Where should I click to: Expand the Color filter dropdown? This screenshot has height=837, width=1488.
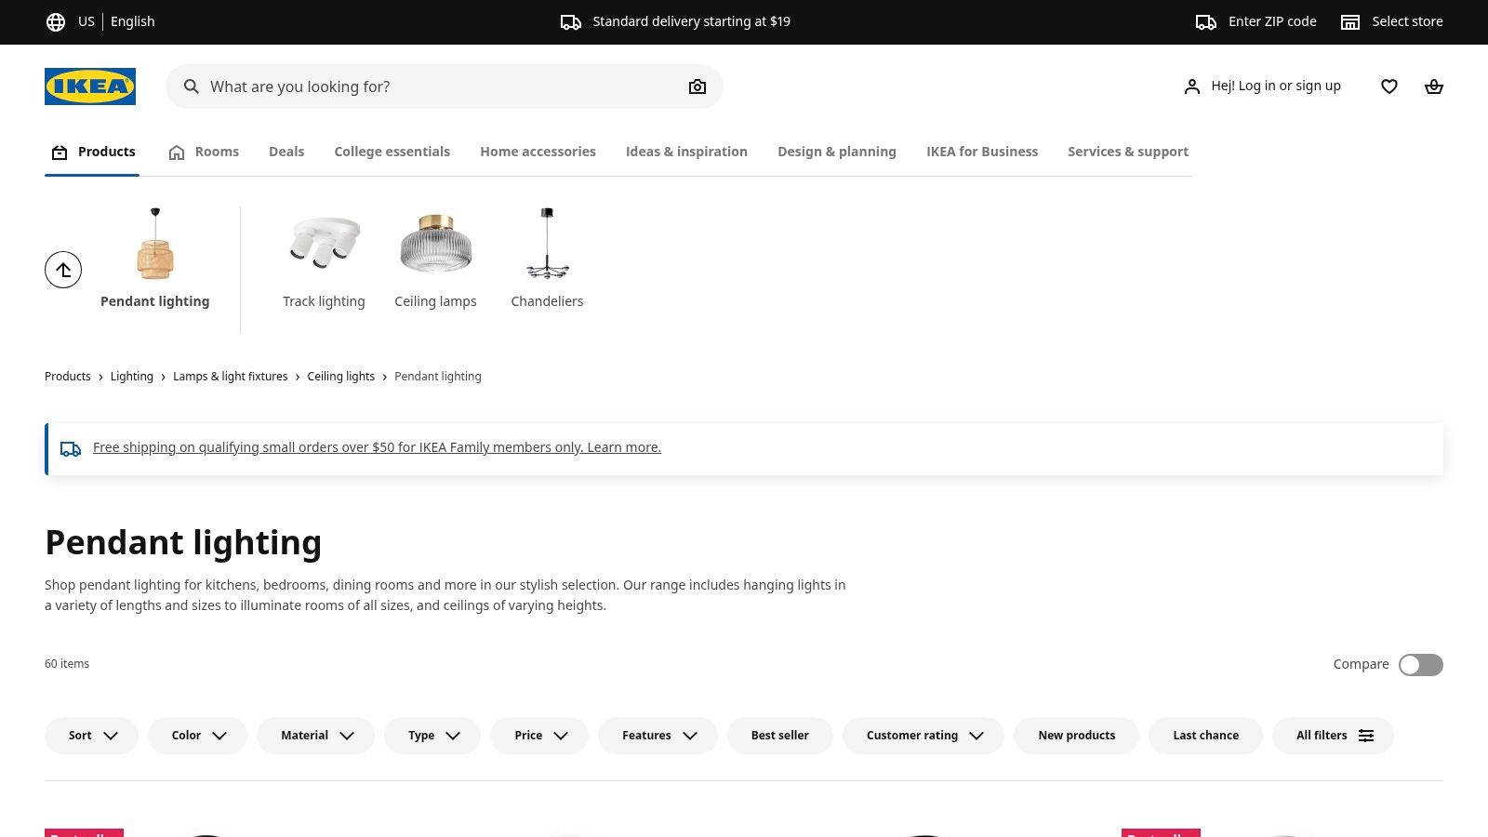click(198, 736)
